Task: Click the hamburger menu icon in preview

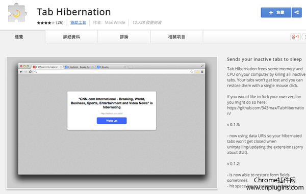Action: [x=202, y=72]
